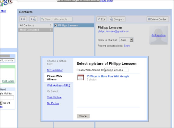Choose Web Address (URL) picture source
This screenshot has height=128, width=174.
pyautogui.click(x=59, y=85)
